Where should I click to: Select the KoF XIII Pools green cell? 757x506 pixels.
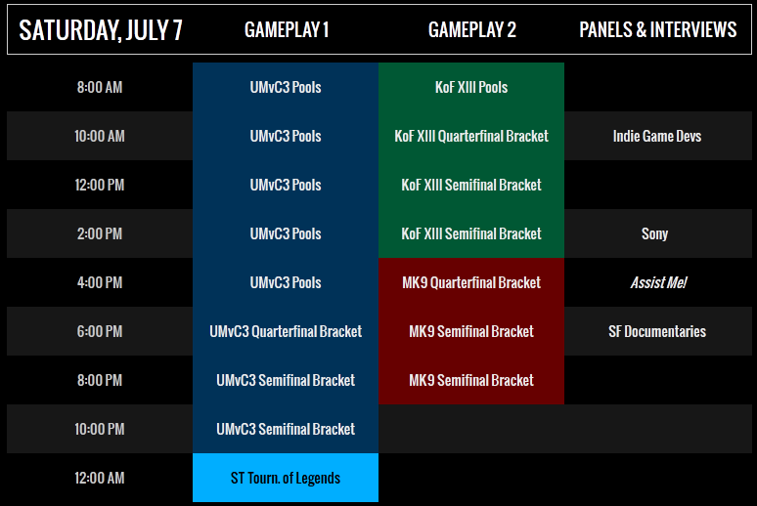point(471,87)
